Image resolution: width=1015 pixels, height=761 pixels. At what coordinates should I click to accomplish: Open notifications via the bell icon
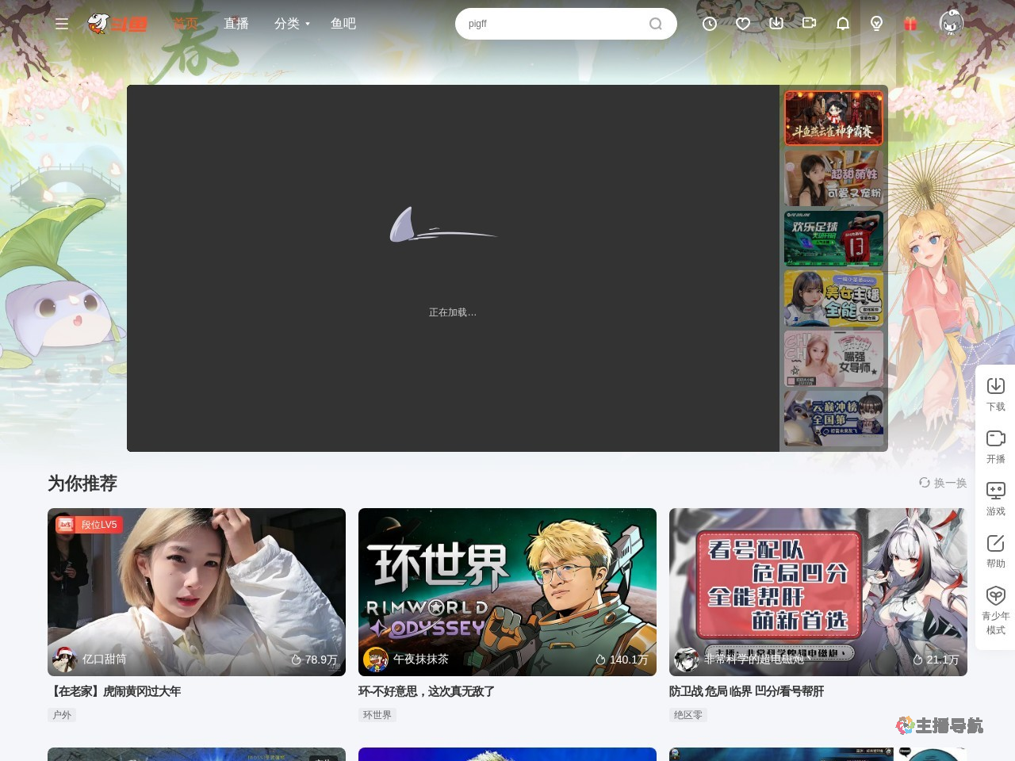pos(842,24)
